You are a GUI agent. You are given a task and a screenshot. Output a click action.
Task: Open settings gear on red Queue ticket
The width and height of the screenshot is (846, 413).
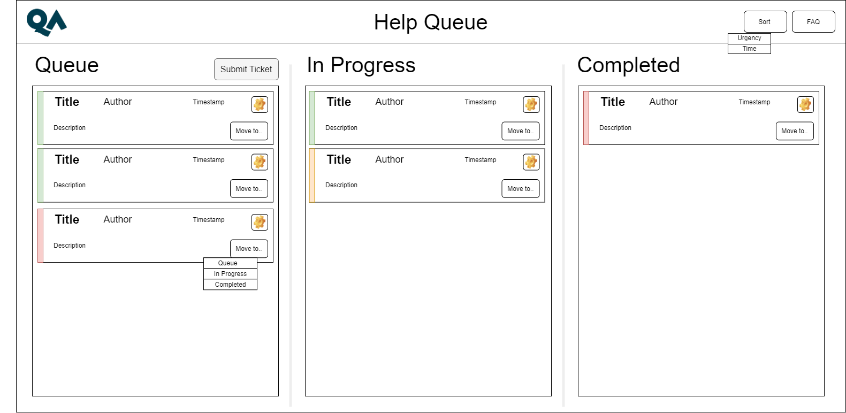pyautogui.click(x=260, y=222)
